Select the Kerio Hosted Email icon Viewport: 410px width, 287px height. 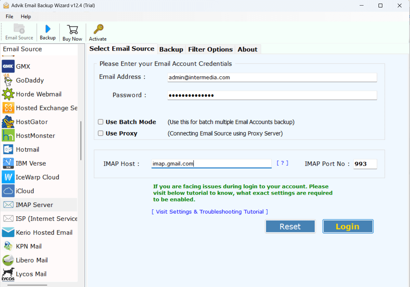(8, 232)
